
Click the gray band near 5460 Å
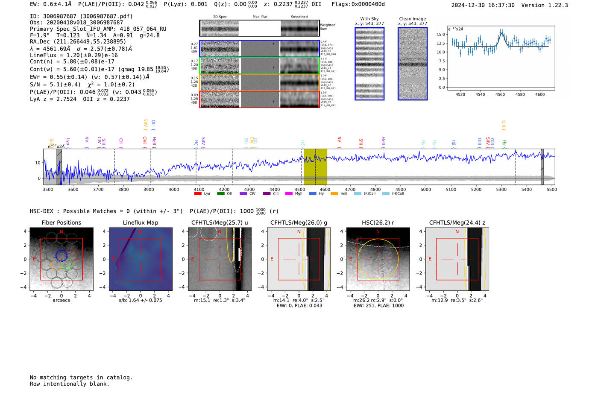(x=542, y=167)
